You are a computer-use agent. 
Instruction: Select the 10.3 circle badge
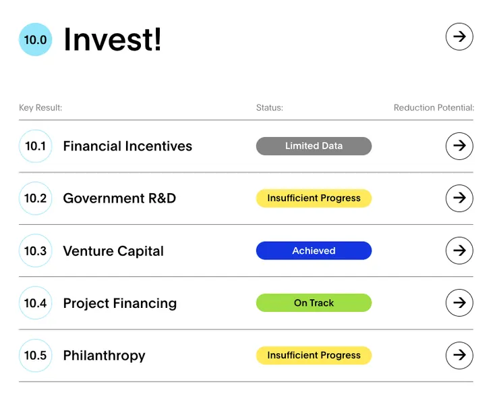(x=35, y=251)
